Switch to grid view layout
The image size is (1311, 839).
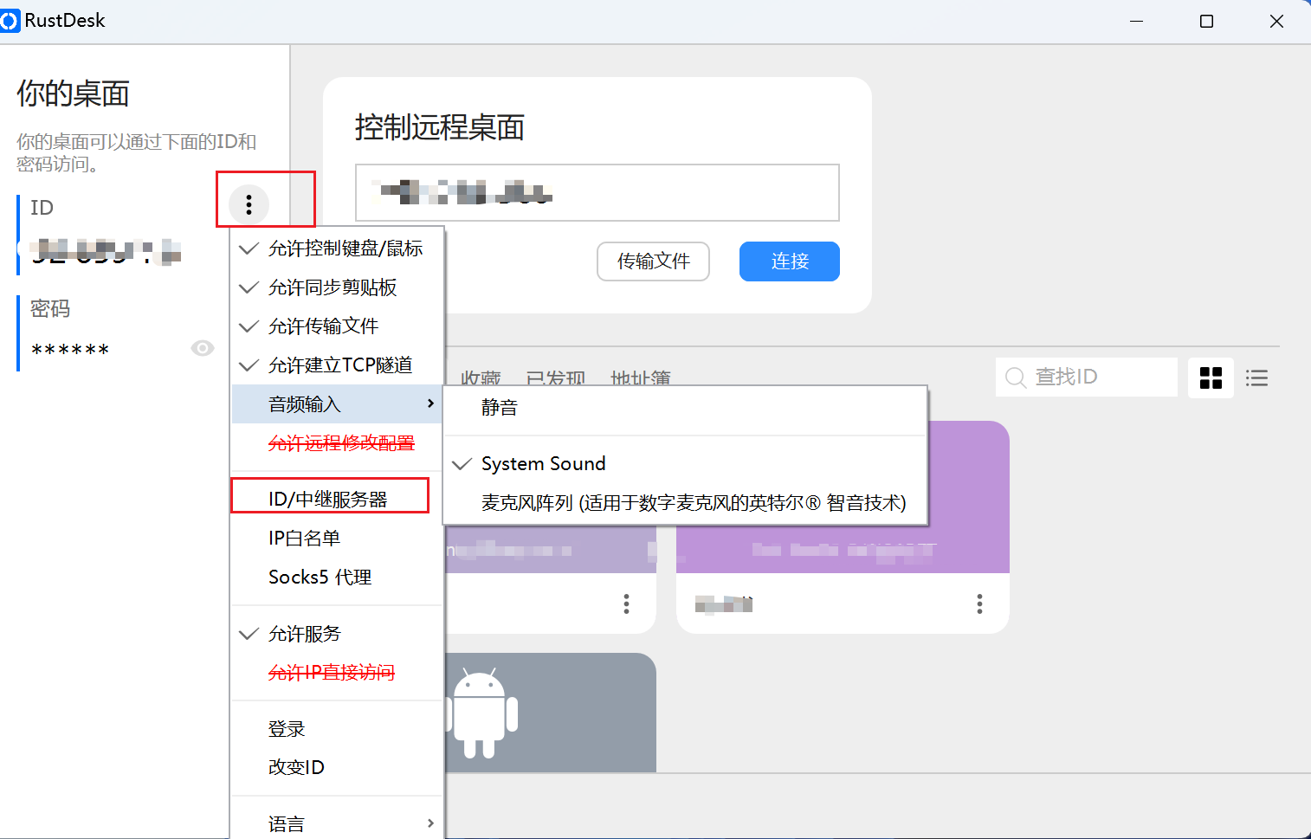point(1211,378)
